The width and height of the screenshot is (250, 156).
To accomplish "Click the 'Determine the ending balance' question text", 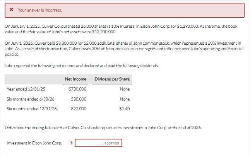I will click(103, 127).
